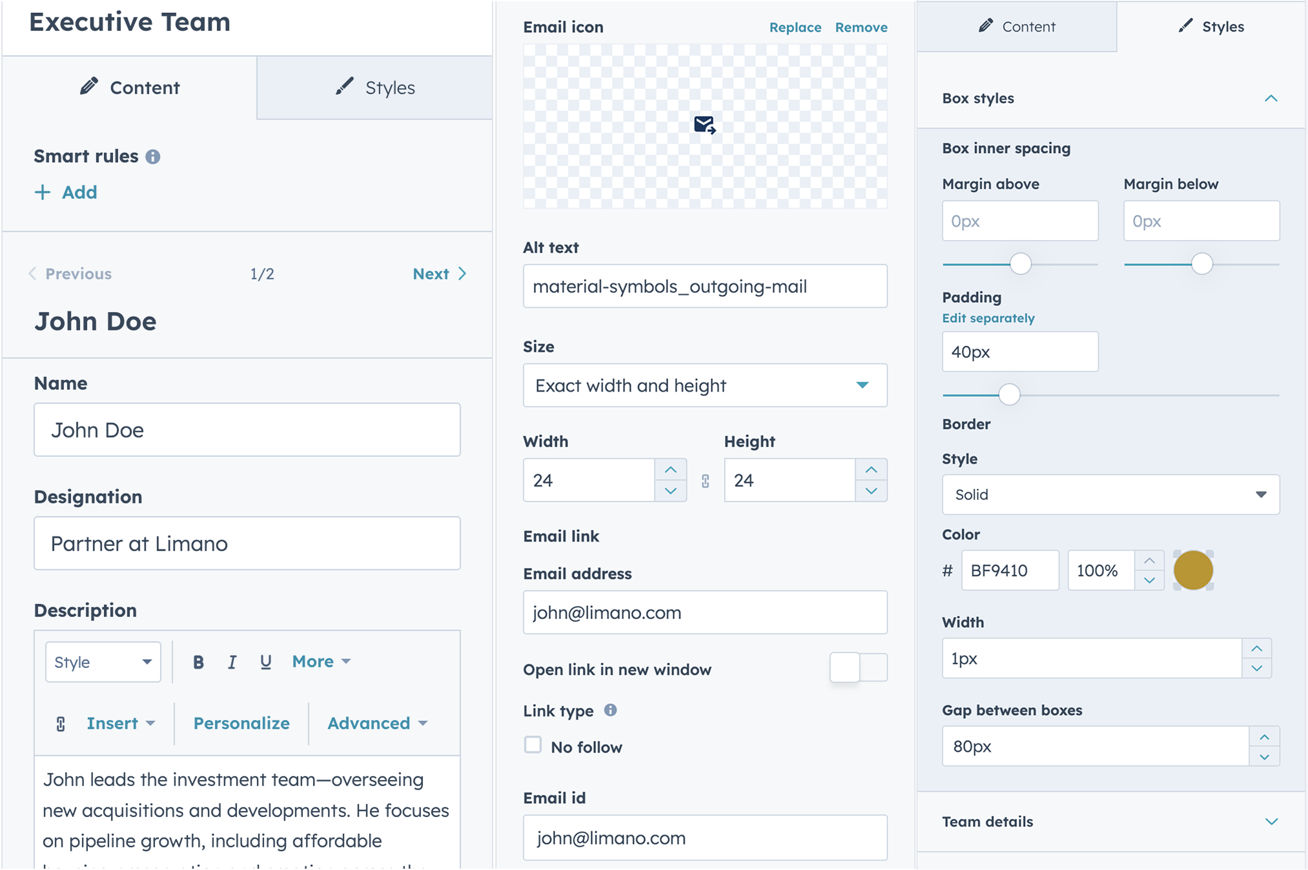The image size is (1308, 870).
Task: Switch to the right panel Content tab
Action: 1017,26
